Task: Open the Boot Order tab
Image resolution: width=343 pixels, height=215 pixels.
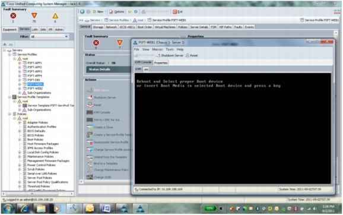Action: click(145, 27)
